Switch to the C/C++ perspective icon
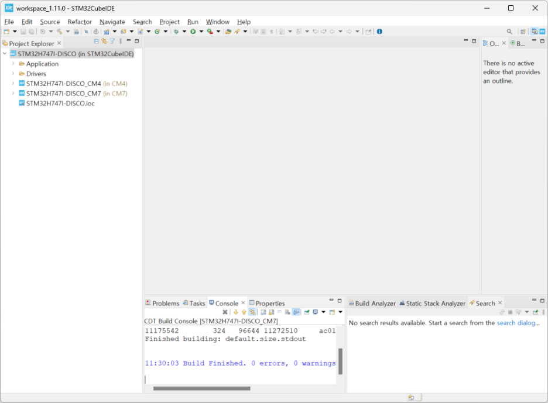This screenshot has width=548, height=403. coord(535,32)
